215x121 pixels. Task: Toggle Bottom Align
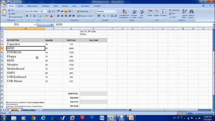(66, 11)
